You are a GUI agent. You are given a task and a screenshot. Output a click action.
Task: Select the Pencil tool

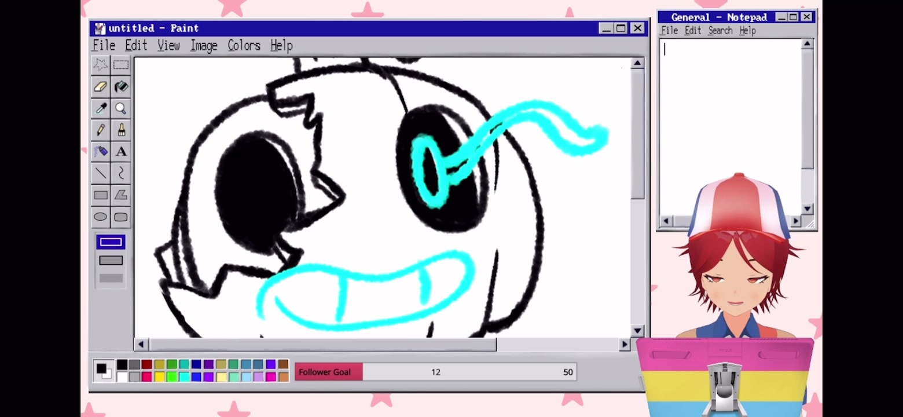[x=101, y=130]
